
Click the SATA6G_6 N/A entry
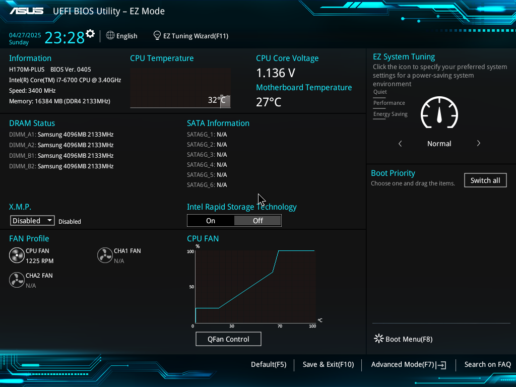207,185
